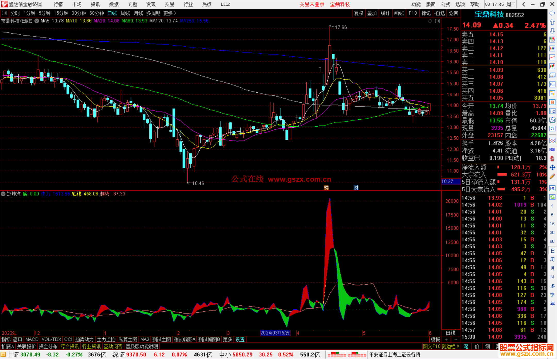Screen dimensions: 557x359
Task: Click the 设置 settings link
Action: point(240,339)
